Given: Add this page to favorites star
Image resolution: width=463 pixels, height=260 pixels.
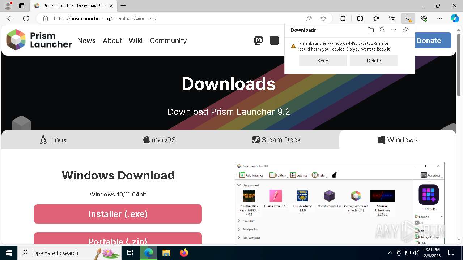Looking at the screenshot, I should [323, 18].
